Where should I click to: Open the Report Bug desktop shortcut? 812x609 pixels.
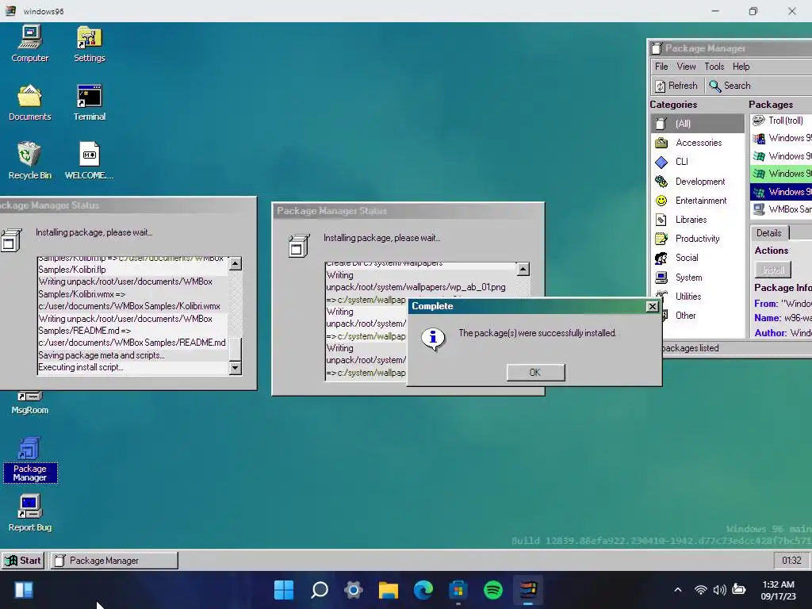coord(29,513)
